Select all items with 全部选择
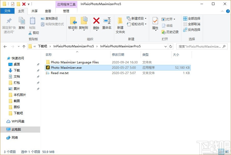 coord(192,18)
